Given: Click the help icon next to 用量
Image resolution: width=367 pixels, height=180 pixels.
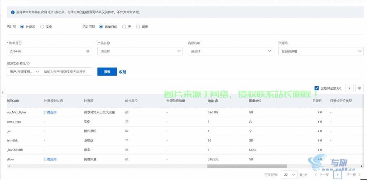Looking at the screenshot, I should [x=216, y=101].
